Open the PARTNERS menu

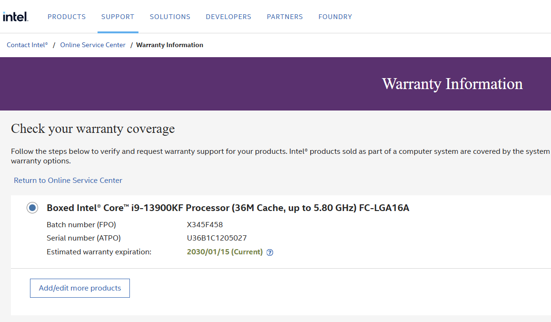tap(285, 17)
